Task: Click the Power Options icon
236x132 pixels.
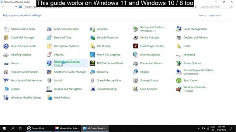Action: [179, 63]
